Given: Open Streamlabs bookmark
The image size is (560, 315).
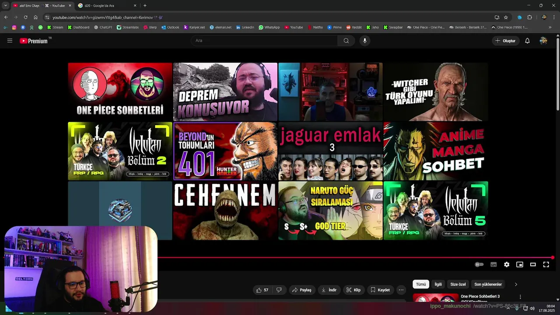Looking at the screenshot, I should point(128,27).
